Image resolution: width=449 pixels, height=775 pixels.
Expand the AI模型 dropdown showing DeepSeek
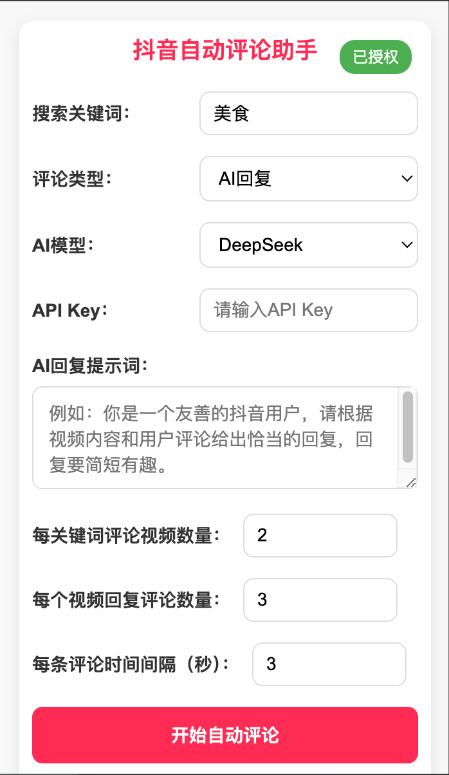(x=309, y=245)
